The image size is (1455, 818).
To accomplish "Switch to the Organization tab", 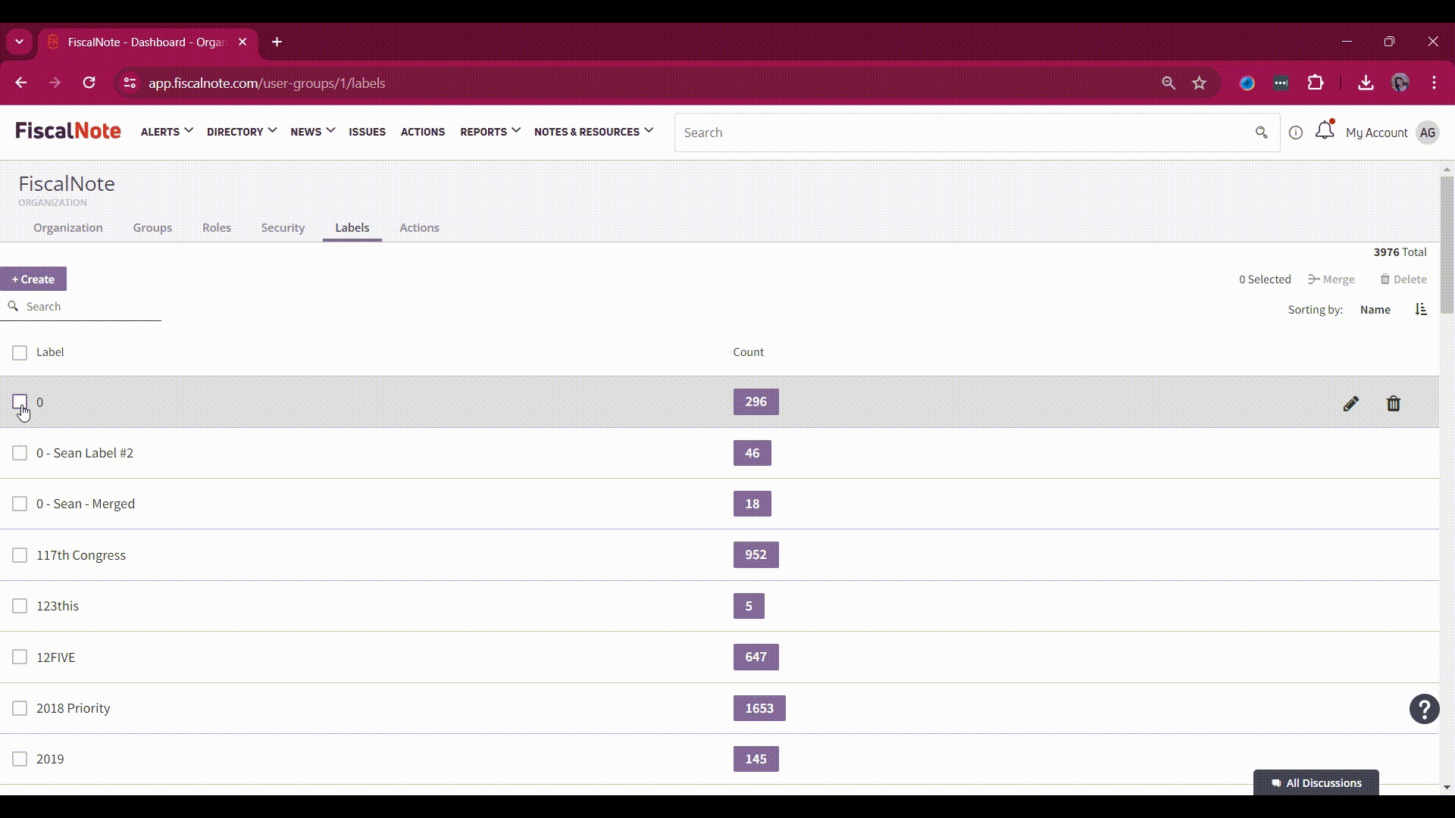I will pos(68,227).
